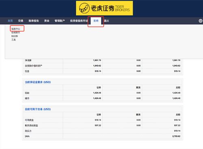Open the 资金 menu
Image resolution: width=203 pixels, height=149 pixels.
[47, 21]
